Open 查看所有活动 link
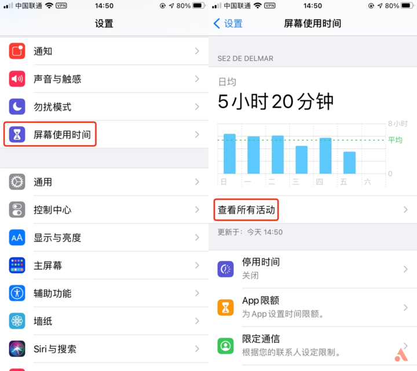Screen dimensions: 417x371 click(x=246, y=210)
